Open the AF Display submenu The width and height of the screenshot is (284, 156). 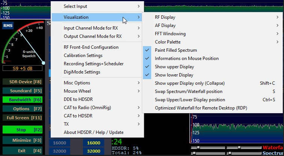(x=213, y=25)
